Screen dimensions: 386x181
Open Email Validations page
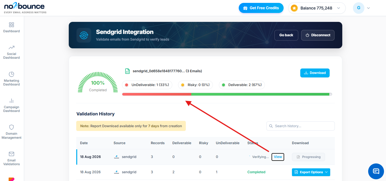(x=12, y=159)
